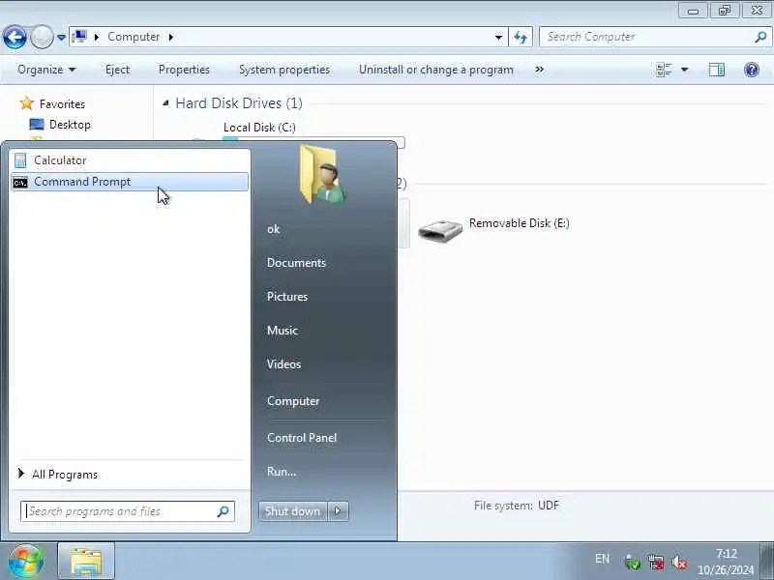774x580 pixels.
Task: Open the address bar history dropdown
Action: click(x=498, y=37)
